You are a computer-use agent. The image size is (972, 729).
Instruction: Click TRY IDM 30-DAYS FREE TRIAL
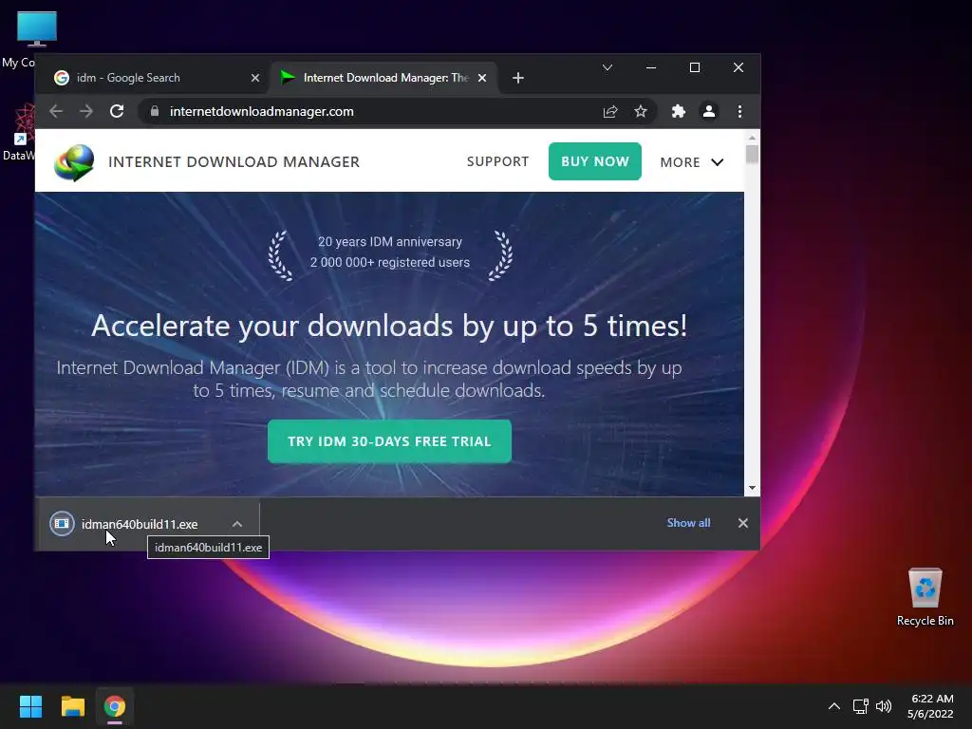pyautogui.click(x=389, y=441)
